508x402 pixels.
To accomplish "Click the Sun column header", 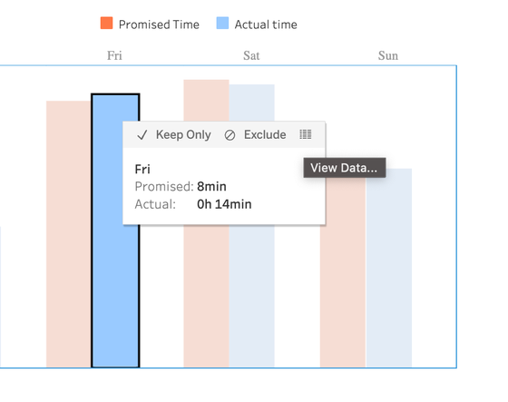I will point(388,55).
